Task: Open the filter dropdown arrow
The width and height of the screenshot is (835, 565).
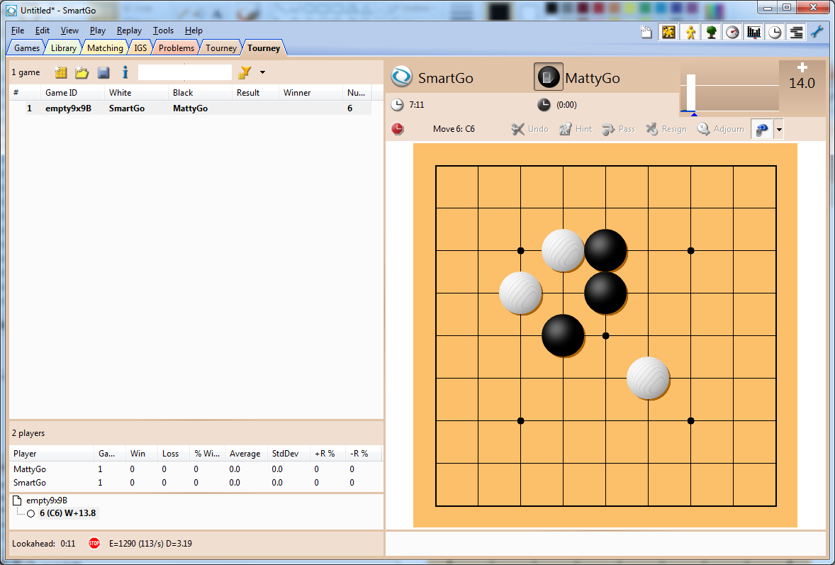Action: 262,72
